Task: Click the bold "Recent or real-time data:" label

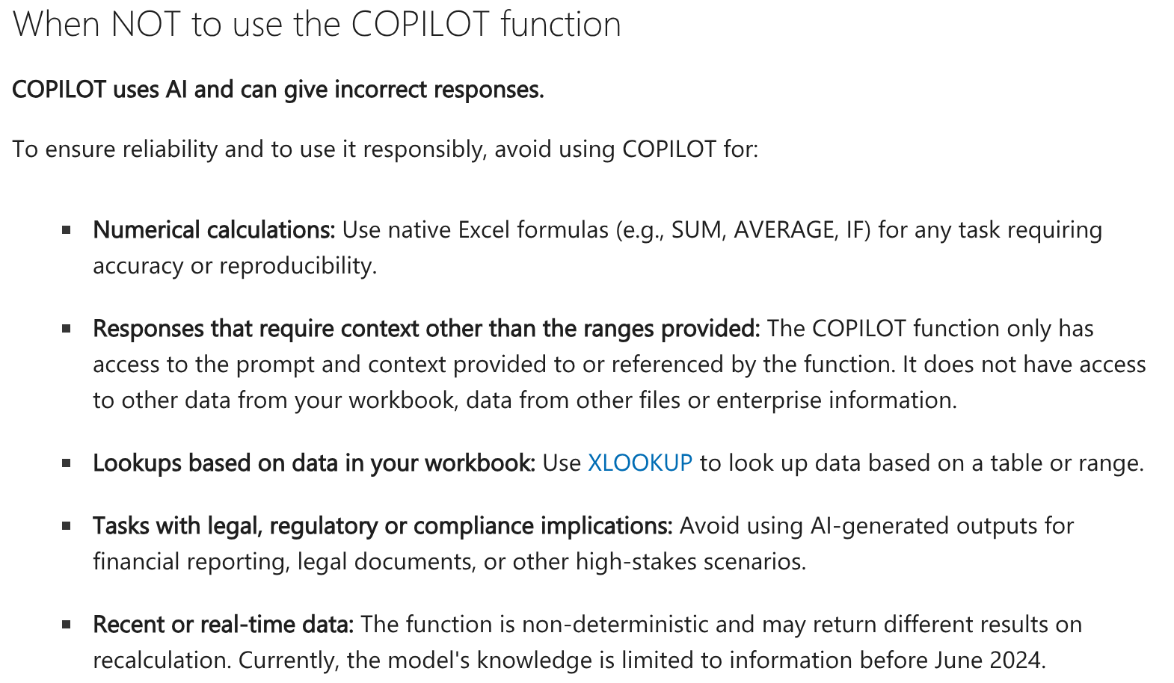Action: (224, 625)
